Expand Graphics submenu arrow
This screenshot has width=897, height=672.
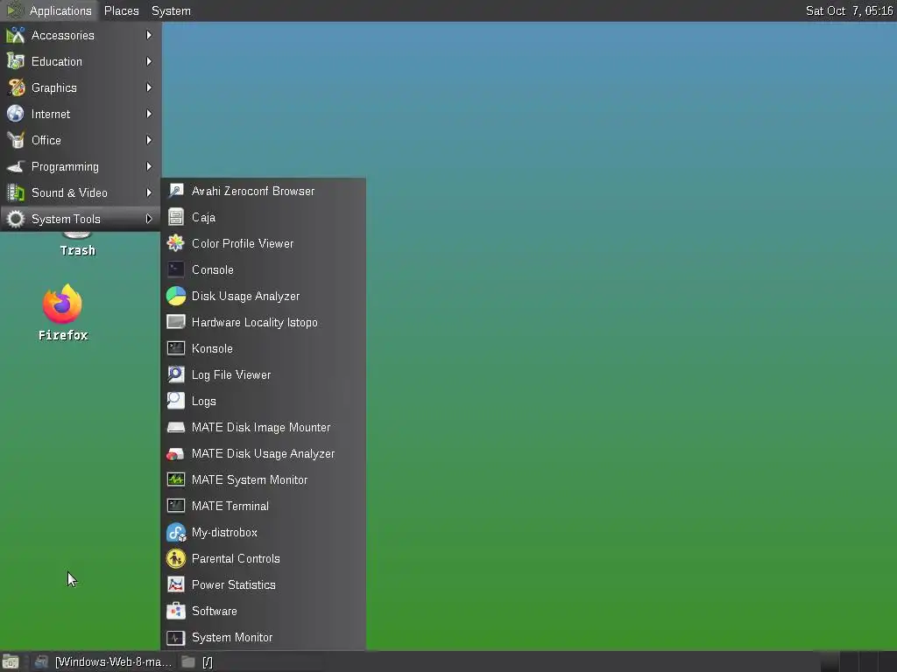tap(149, 88)
